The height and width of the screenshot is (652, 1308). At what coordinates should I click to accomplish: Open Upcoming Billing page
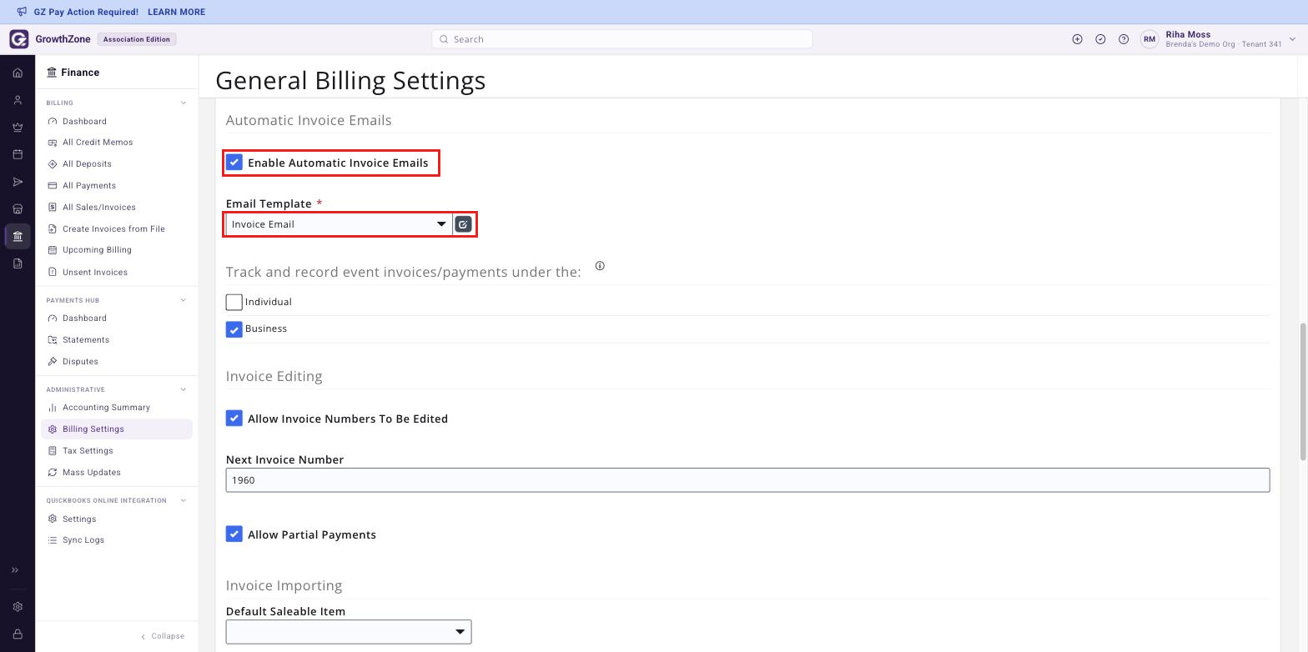[x=97, y=250]
